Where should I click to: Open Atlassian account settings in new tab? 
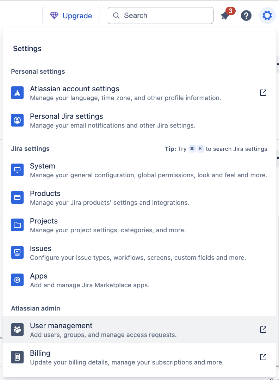coord(263,93)
